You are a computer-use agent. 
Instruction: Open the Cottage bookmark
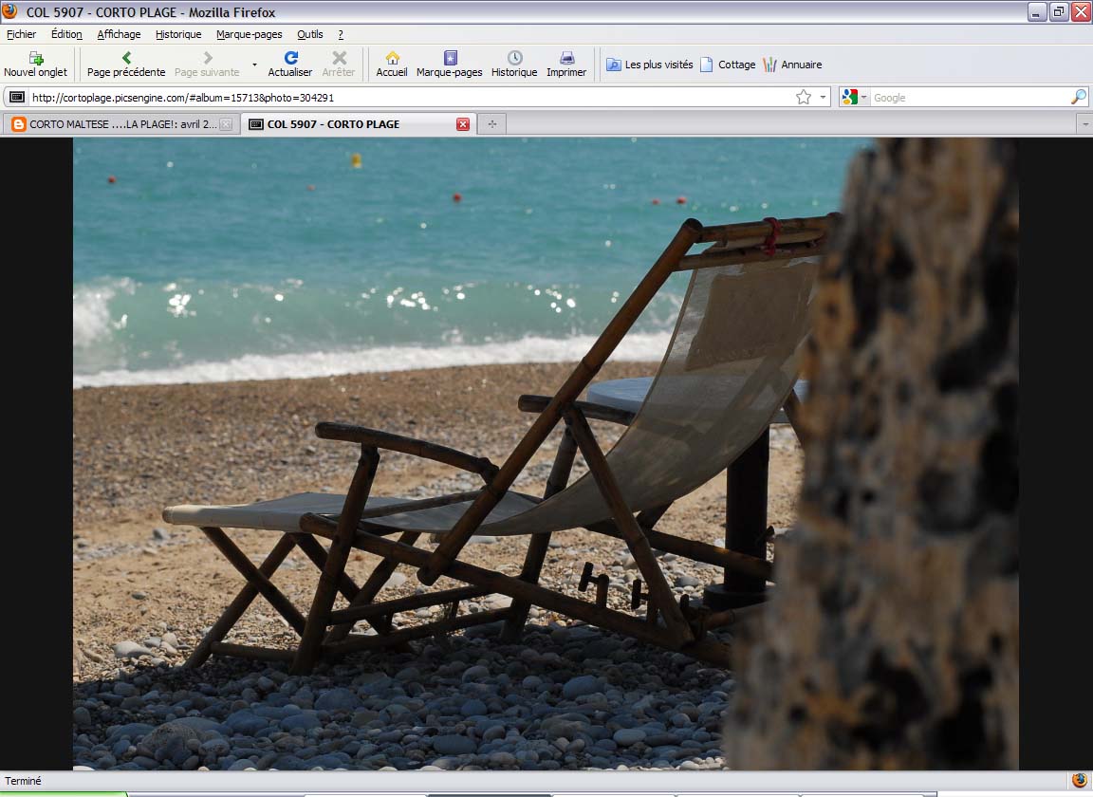click(728, 65)
